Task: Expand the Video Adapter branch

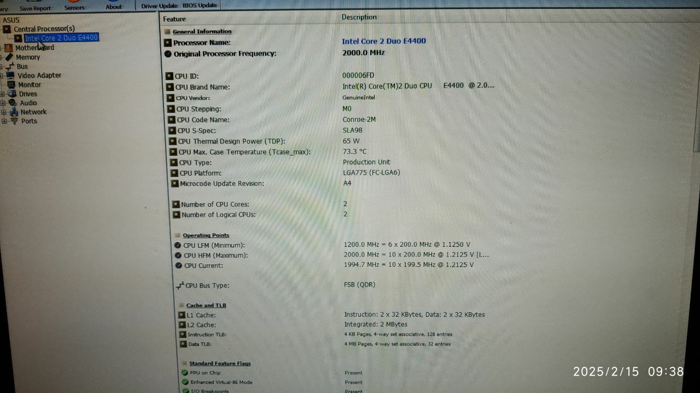Action: (x=2, y=76)
